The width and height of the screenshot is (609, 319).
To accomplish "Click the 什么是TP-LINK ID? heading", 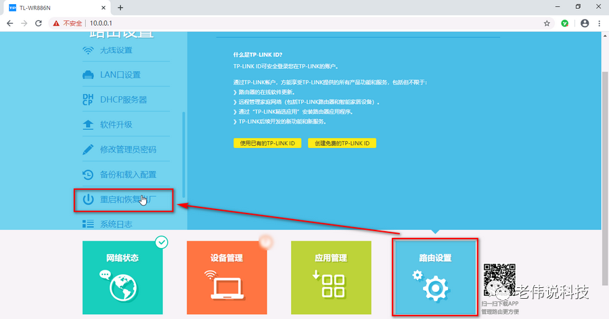I will click(258, 55).
